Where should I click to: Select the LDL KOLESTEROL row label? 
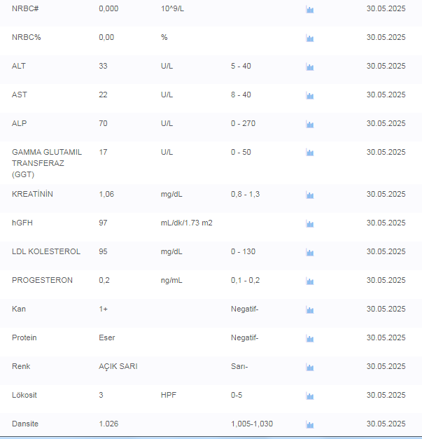[x=46, y=251]
